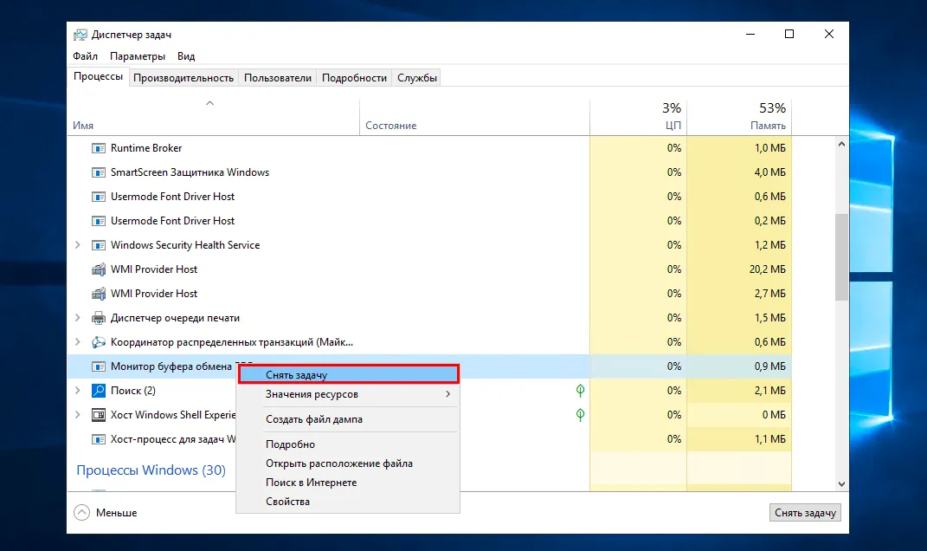Image resolution: width=927 pixels, height=551 pixels.
Task: Click the Runtime Broker process icon
Action: point(99,148)
